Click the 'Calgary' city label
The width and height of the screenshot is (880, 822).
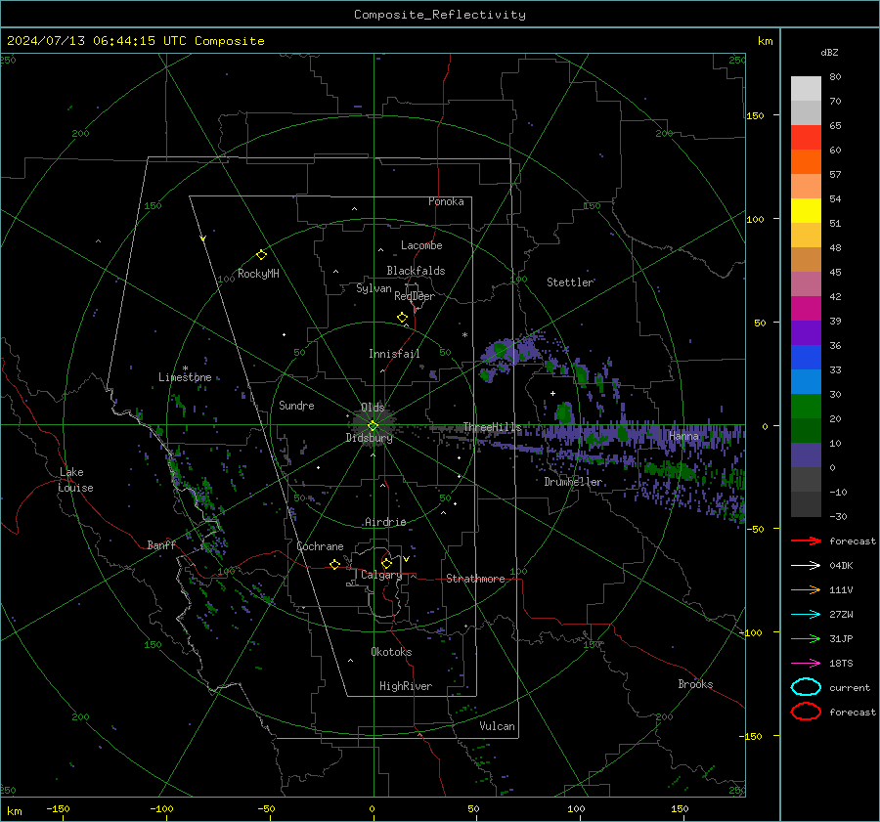[x=381, y=575]
